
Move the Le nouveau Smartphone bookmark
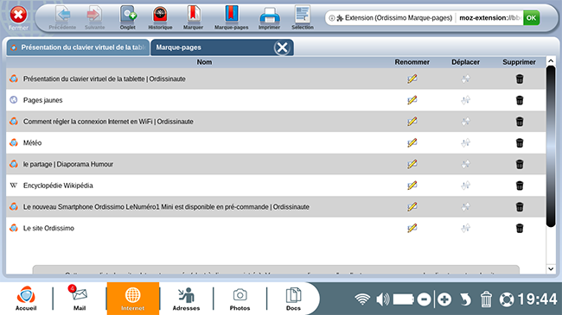click(x=465, y=207)
